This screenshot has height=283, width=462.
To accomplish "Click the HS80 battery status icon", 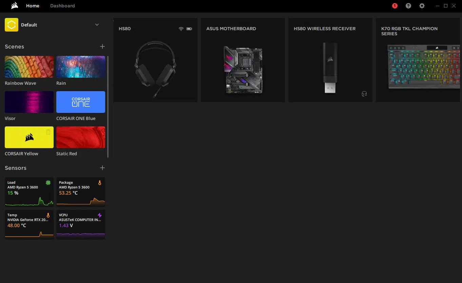I will point(189,29).
